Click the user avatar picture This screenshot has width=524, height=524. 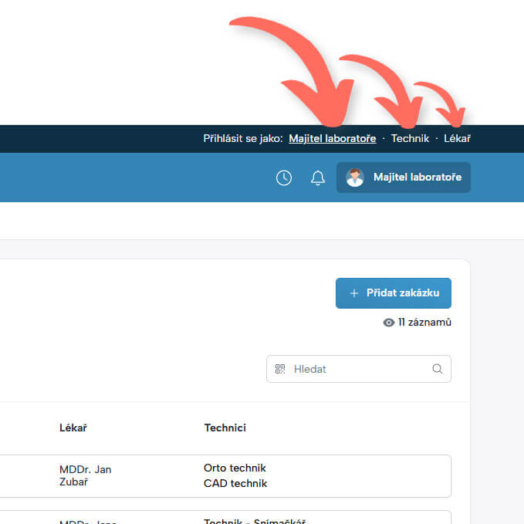tap(355, 177)
